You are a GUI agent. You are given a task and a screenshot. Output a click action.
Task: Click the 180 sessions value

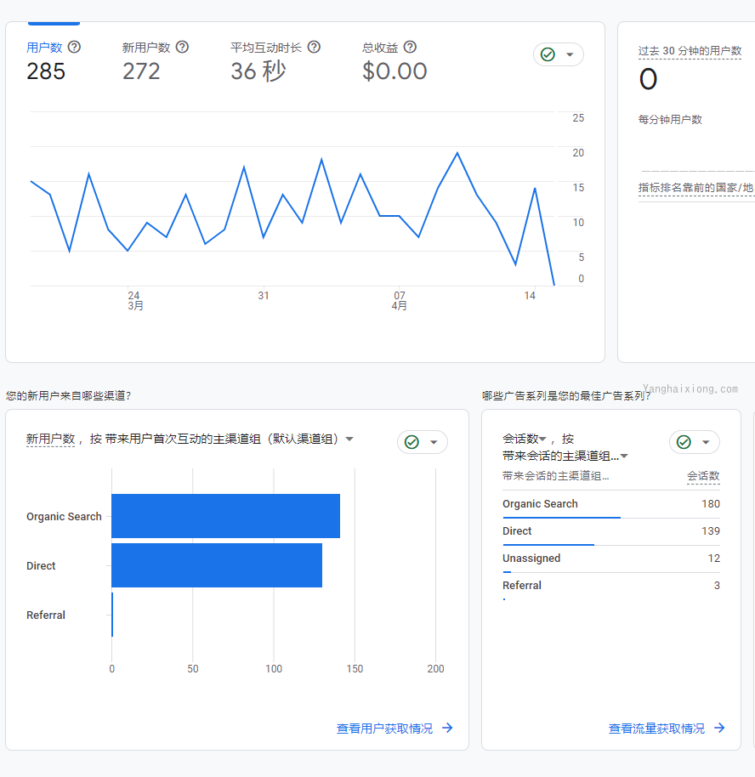(x=711, y=504)
